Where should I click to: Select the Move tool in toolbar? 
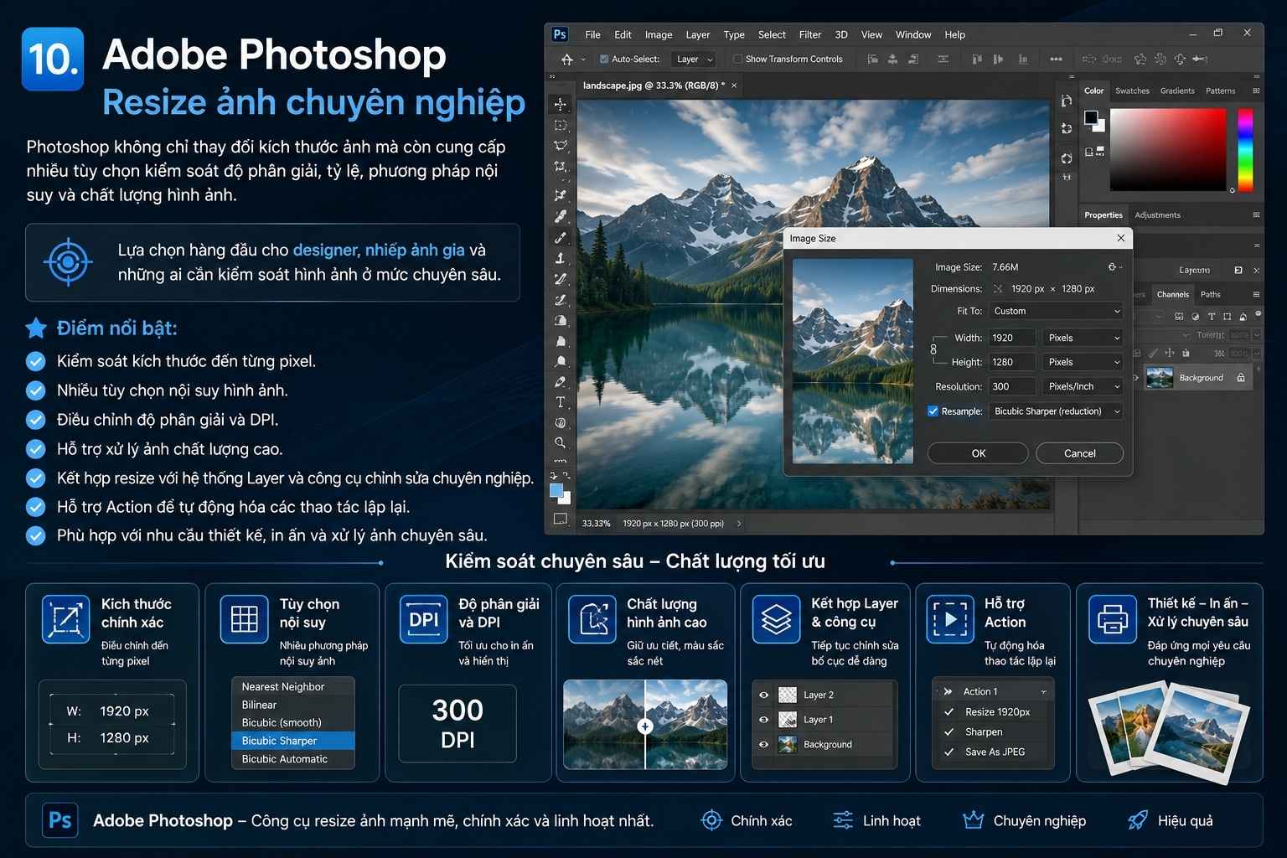click(x=561, y=104)
